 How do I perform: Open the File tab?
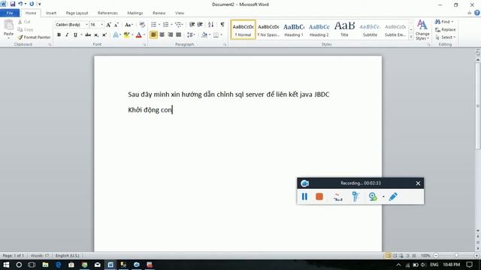[10, 13]
